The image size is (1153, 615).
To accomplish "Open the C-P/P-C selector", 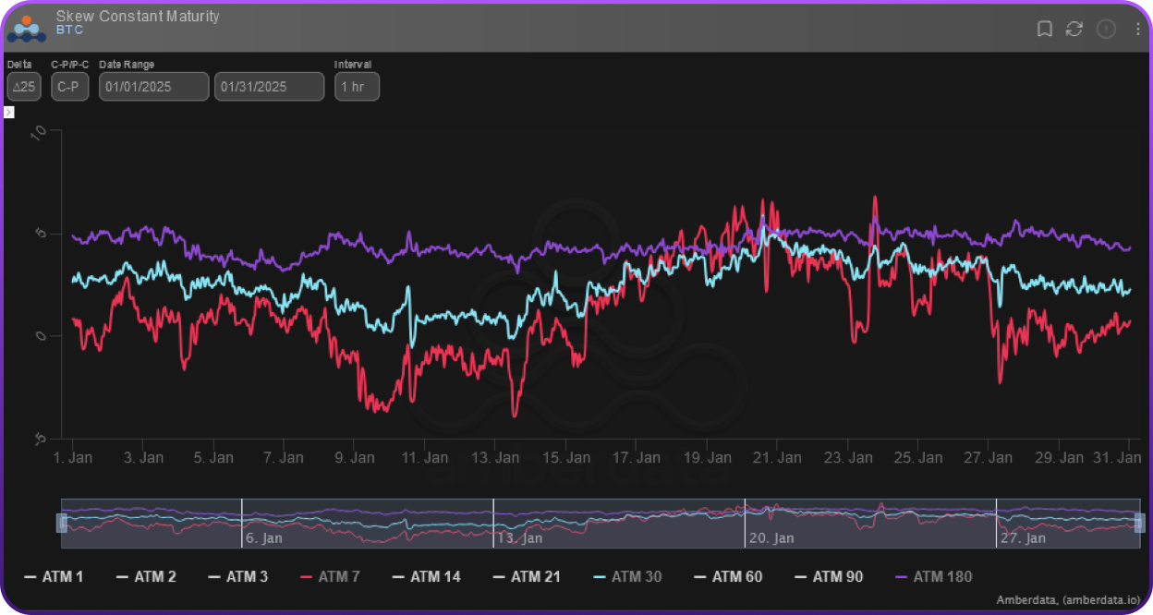I will [x=69, y=87].
